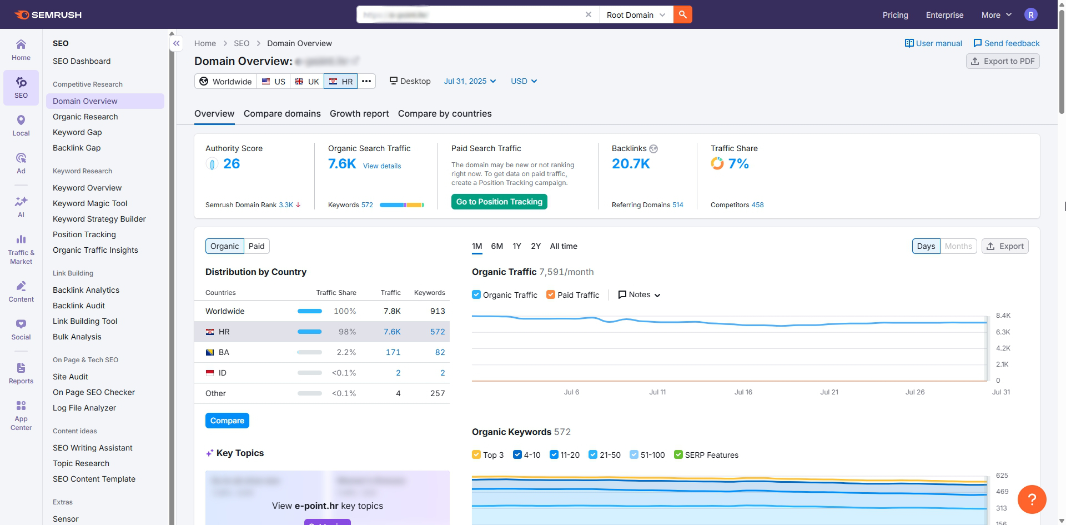Clear the domain search field with X

coord(589,14)
